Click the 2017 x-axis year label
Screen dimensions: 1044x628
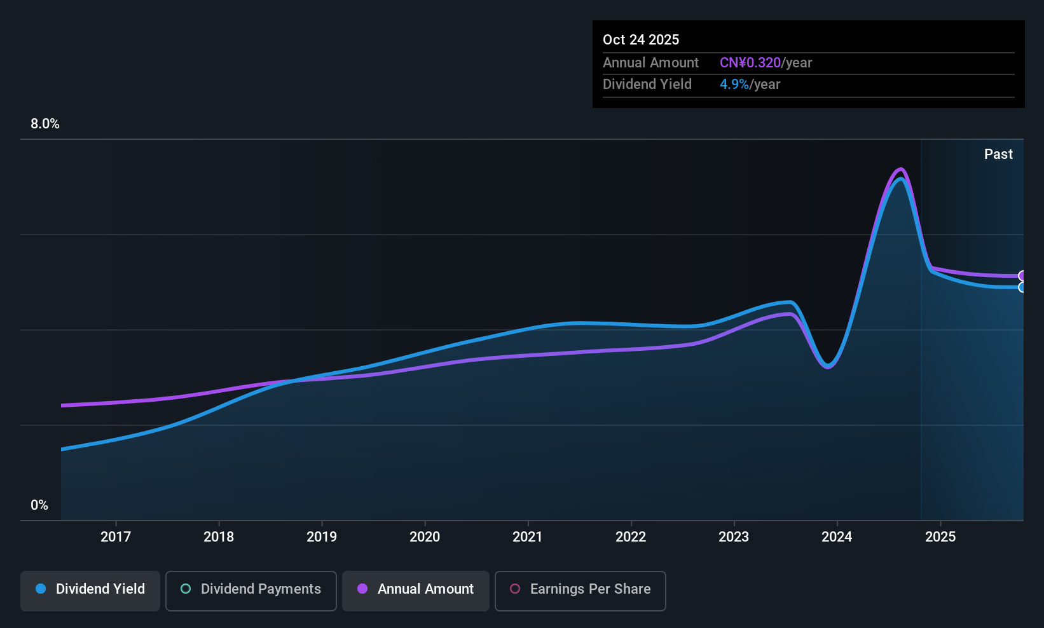pyautogui.click(x=116, y=537)
